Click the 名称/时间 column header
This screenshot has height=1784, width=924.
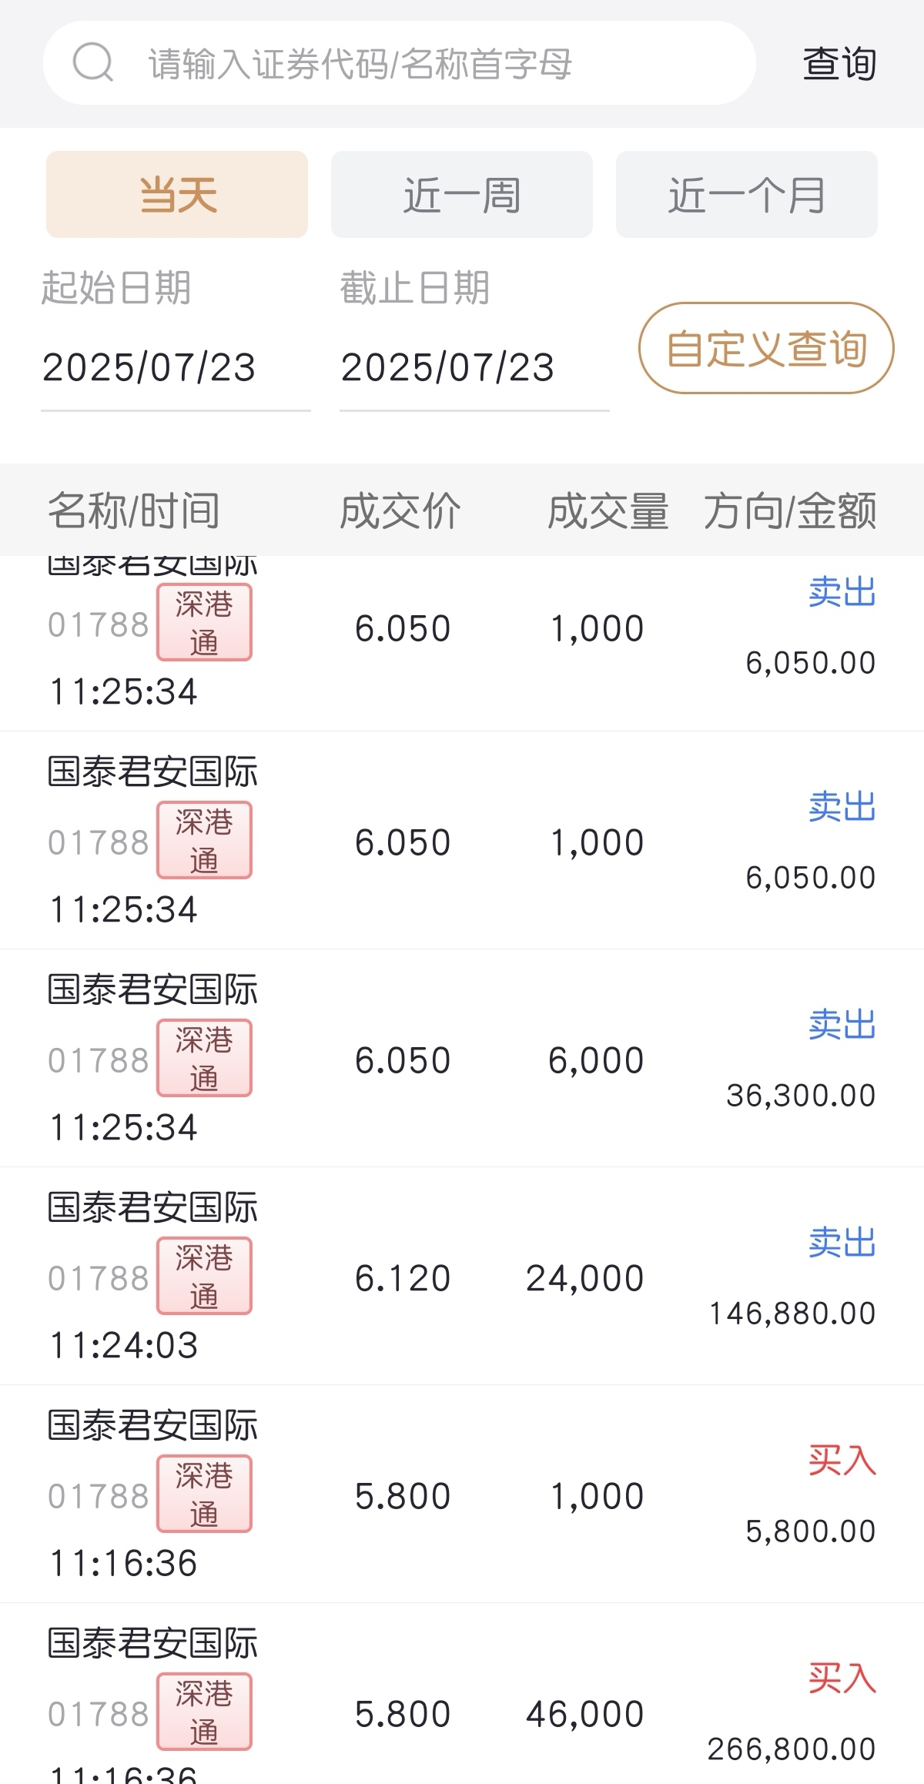(134, 510)
